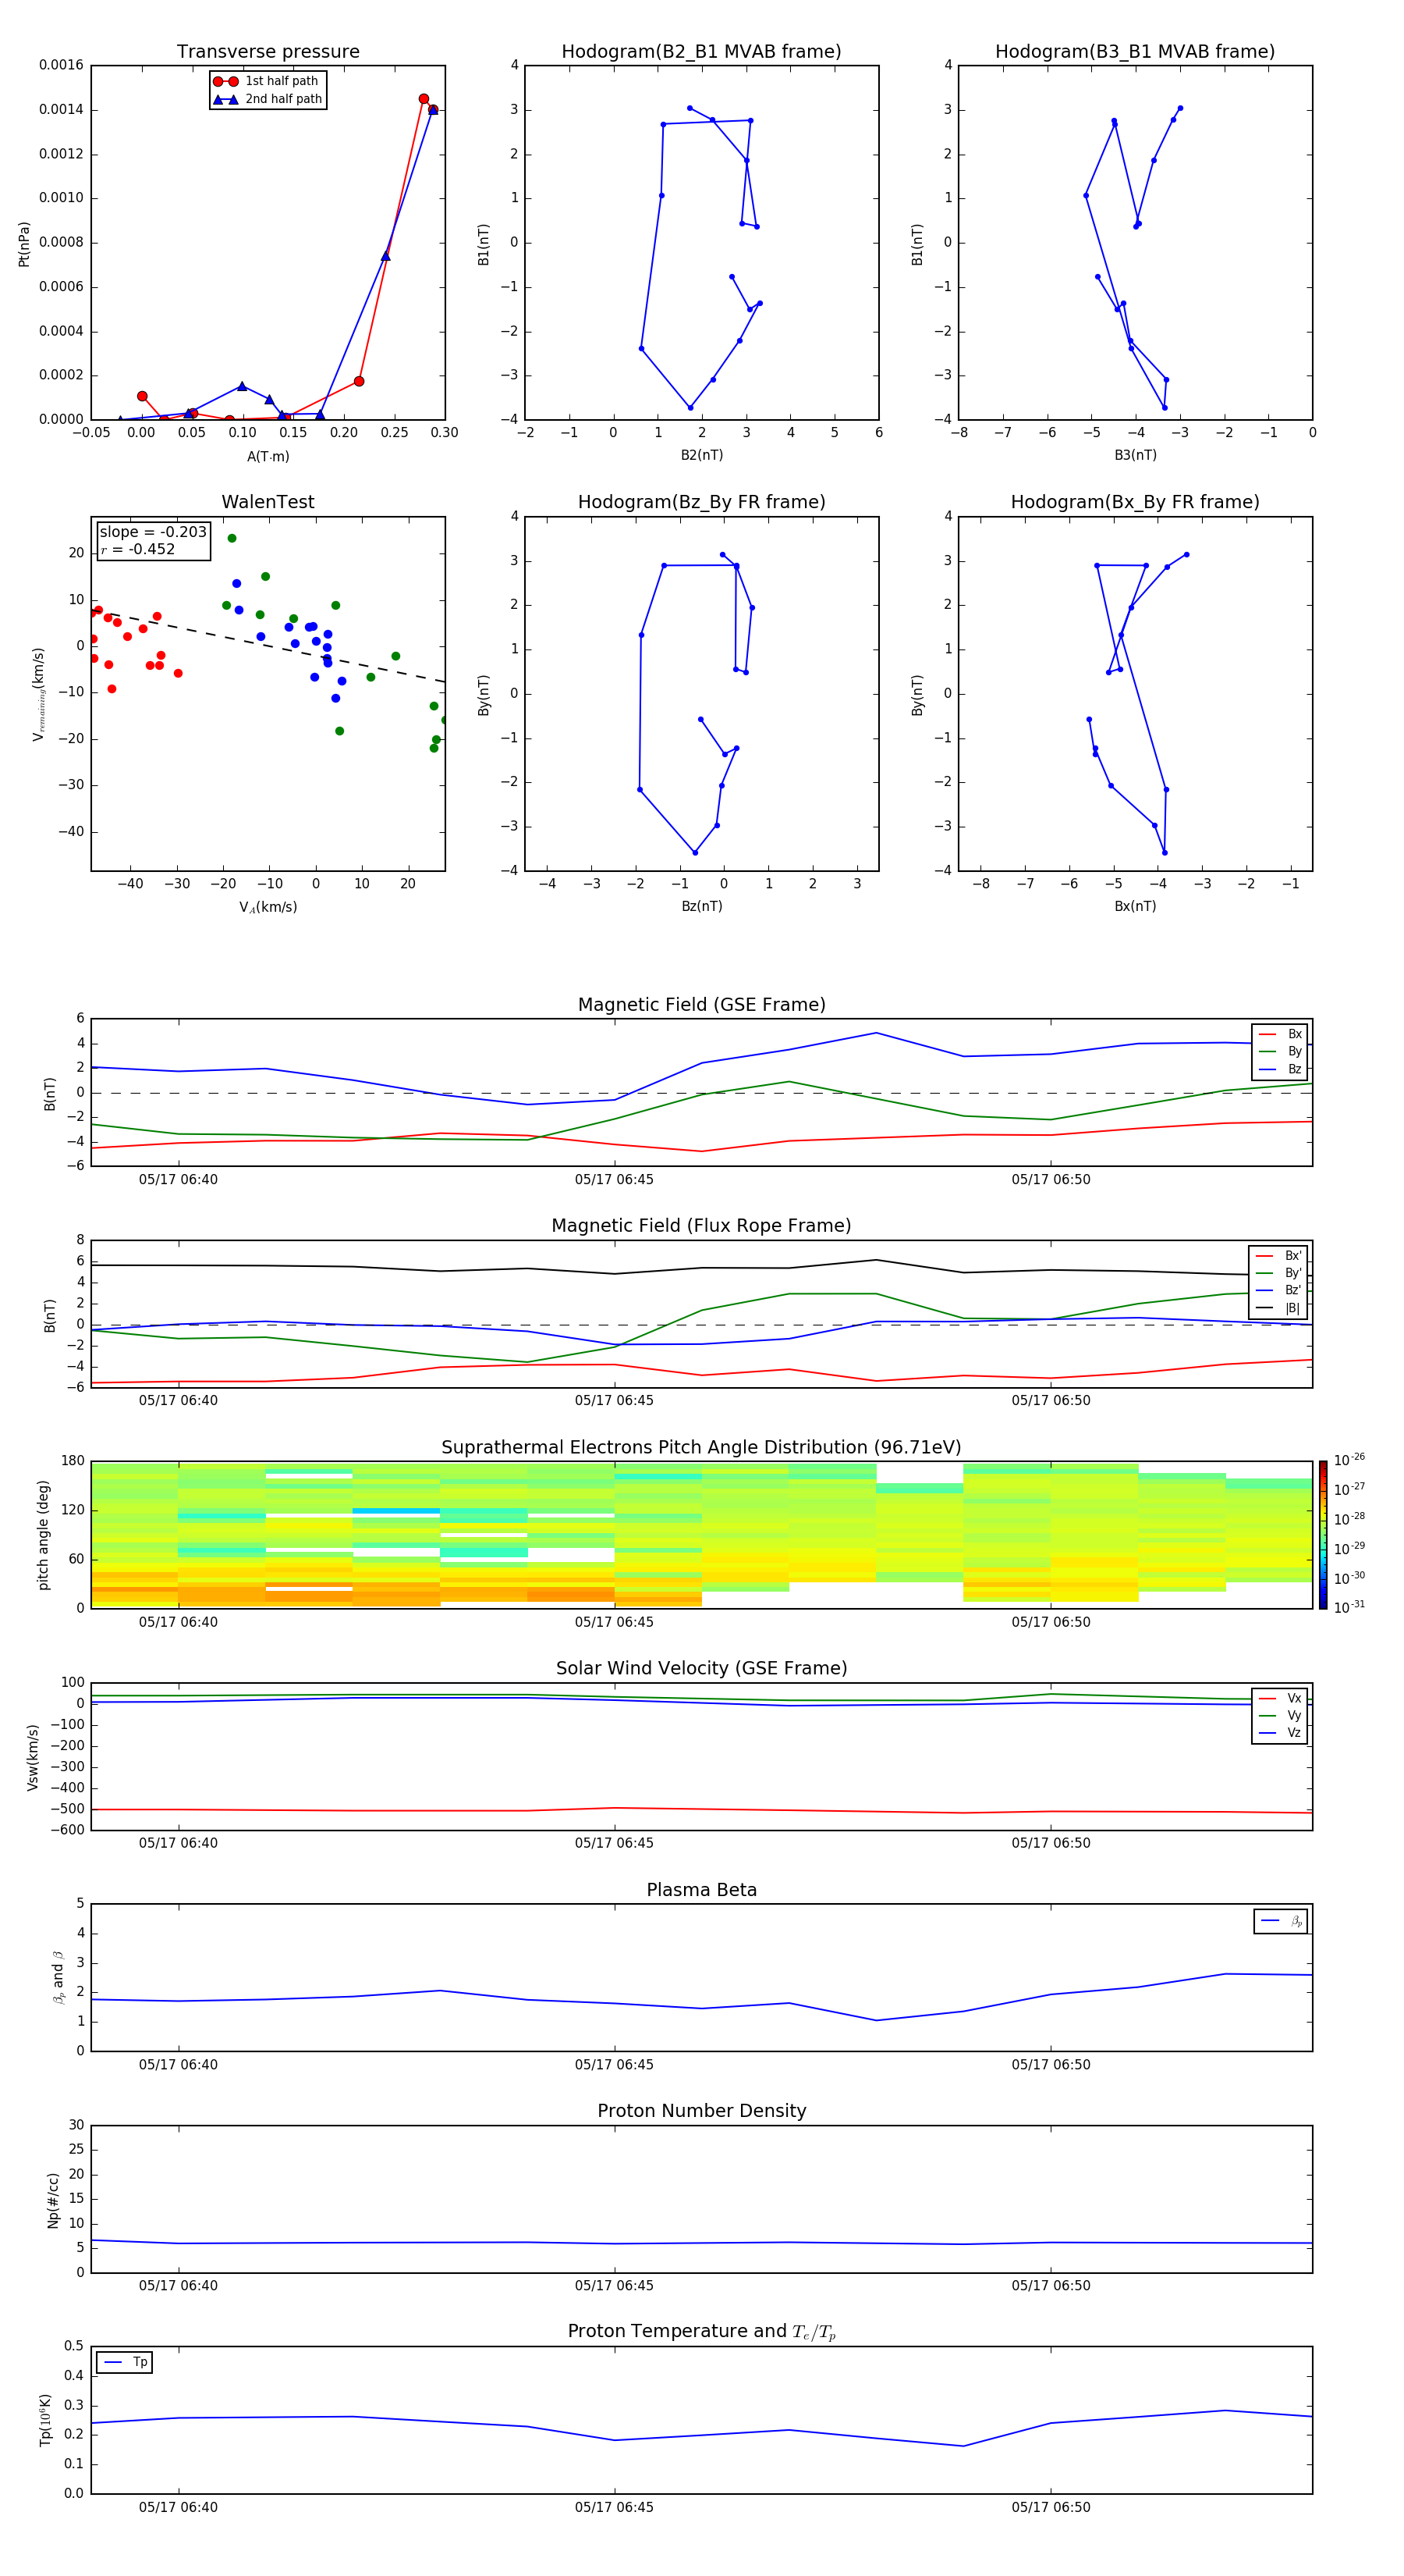Click the 'WalenTest' plot title
1404x2576 pixels.
(268, 502)
